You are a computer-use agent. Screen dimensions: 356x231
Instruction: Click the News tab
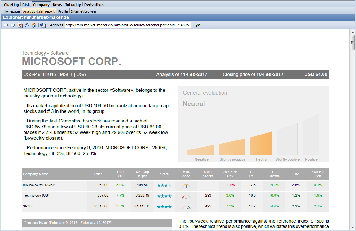click(x=57, y=5)
